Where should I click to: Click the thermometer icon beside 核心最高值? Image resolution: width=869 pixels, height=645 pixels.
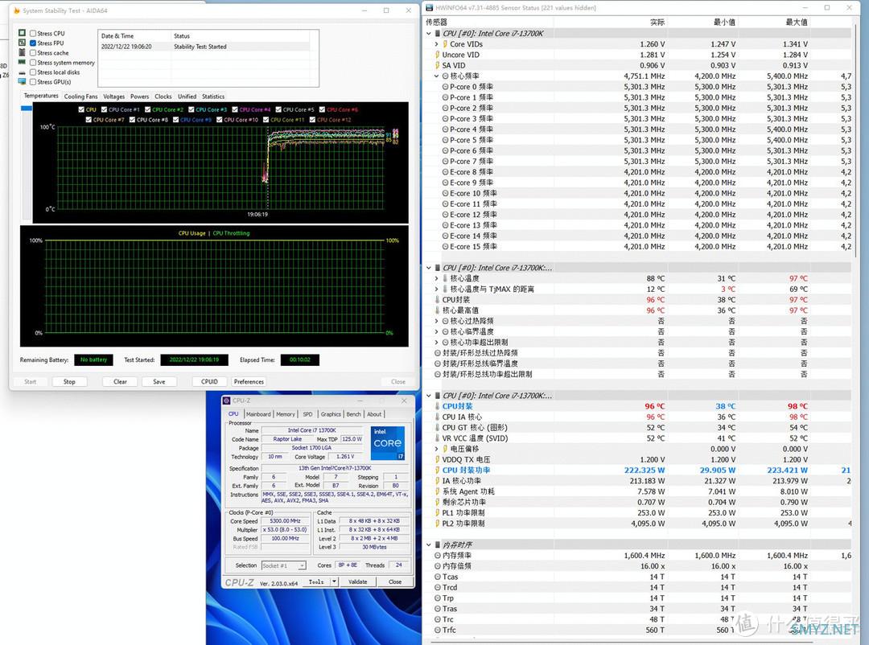[437, 310]
